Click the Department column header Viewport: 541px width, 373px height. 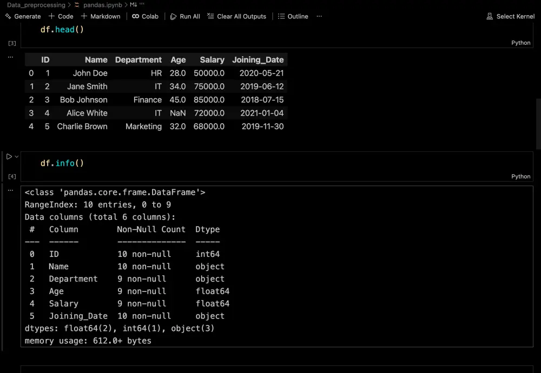(138, 59)
